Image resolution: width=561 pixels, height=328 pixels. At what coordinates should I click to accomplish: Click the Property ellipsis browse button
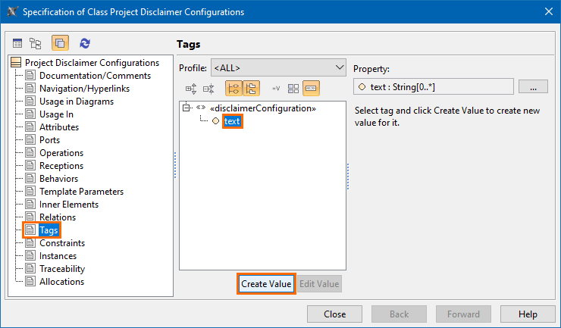coord(533,87)
